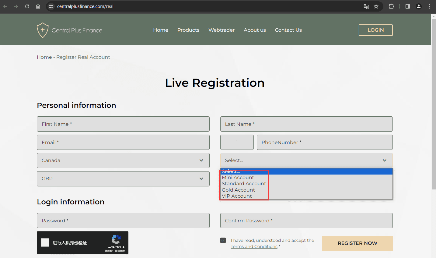Open the Webtrader navigation item
The width and height of the screenshot is (436, 258).
pyautogui.click(x=221, y=30)
